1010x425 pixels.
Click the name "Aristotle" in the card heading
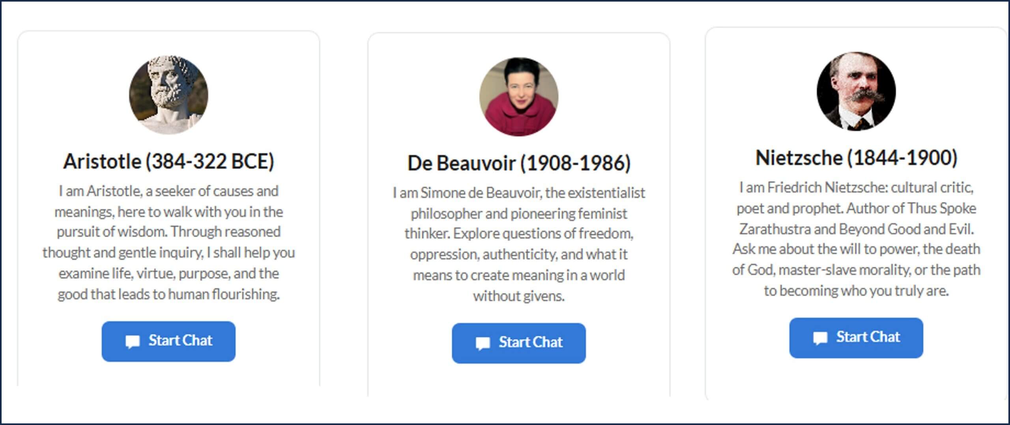[102, 161]
